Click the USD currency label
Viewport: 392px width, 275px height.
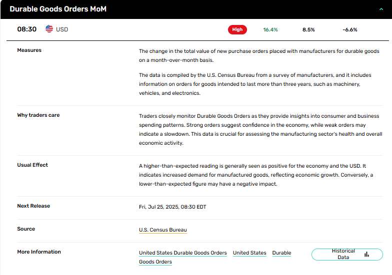point(62,29)
